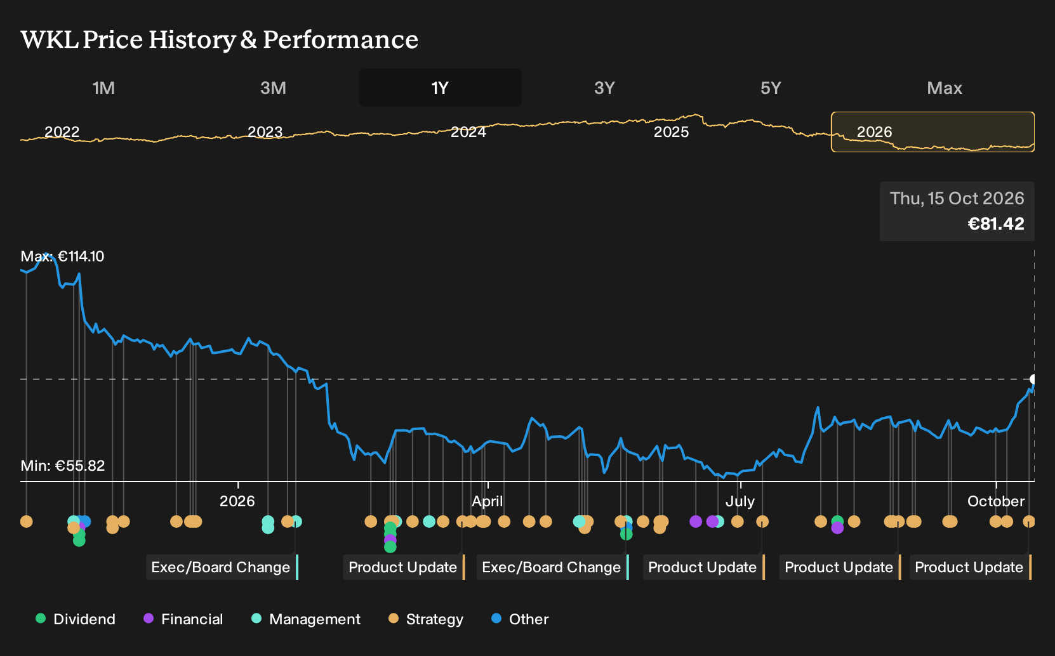Select teal dot above first Exec/Board Change label
The height and width of the screenshot is (656, 1055).
296,522
